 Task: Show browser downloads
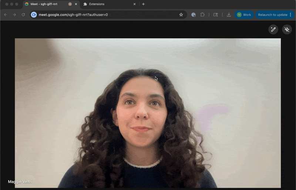(229, 15)
